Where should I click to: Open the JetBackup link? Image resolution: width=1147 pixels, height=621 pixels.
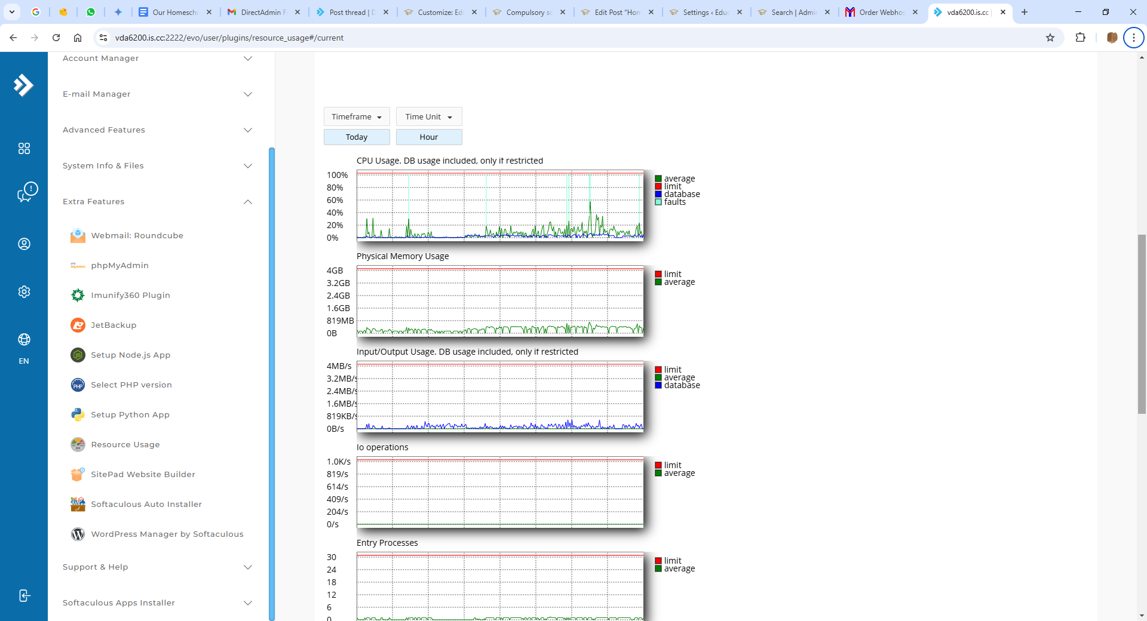114,325
